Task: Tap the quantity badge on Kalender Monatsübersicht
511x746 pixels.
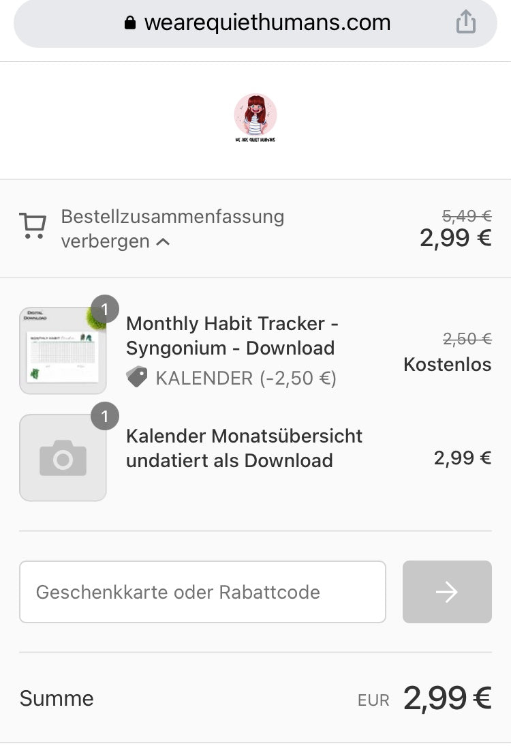Action: coord(104,416)
